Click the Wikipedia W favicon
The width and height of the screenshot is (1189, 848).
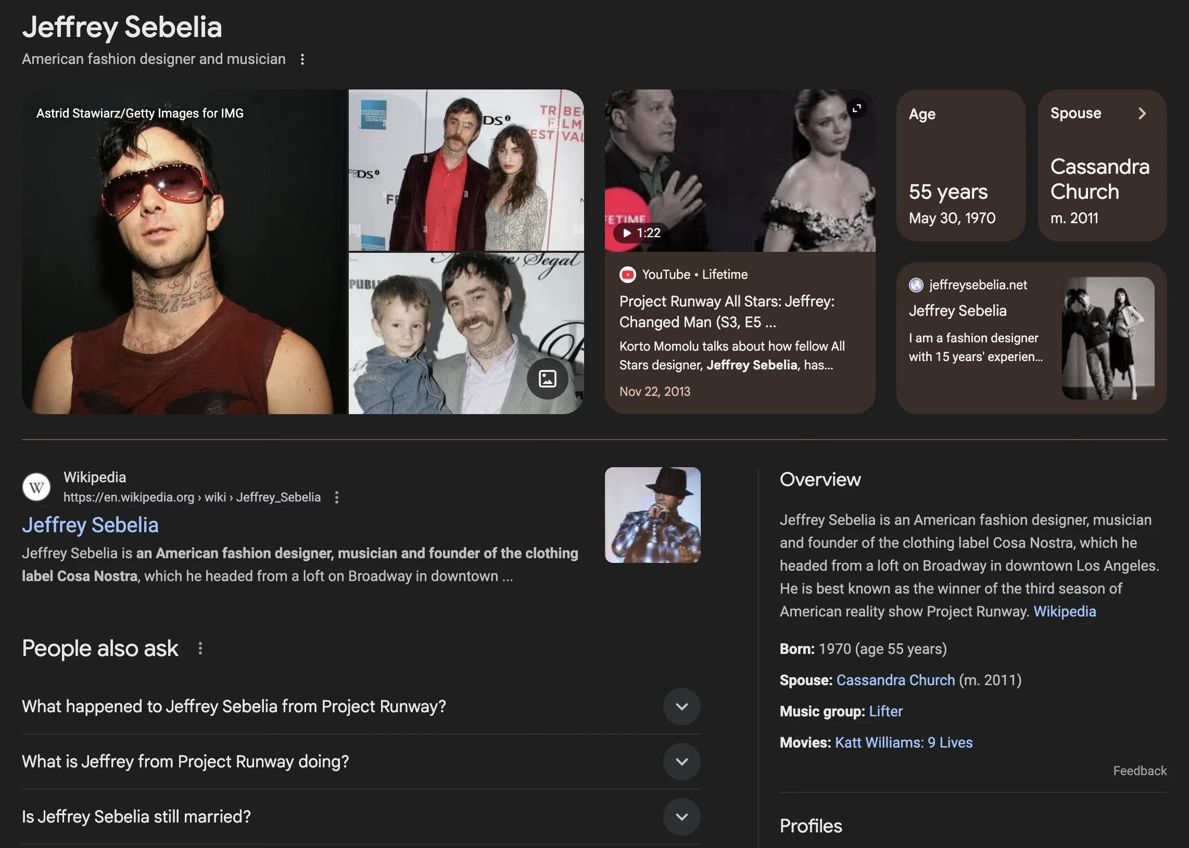pos(36,487)
